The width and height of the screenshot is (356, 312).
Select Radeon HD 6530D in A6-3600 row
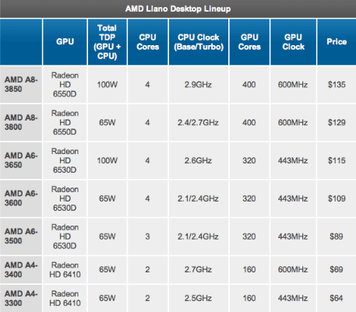65,198
